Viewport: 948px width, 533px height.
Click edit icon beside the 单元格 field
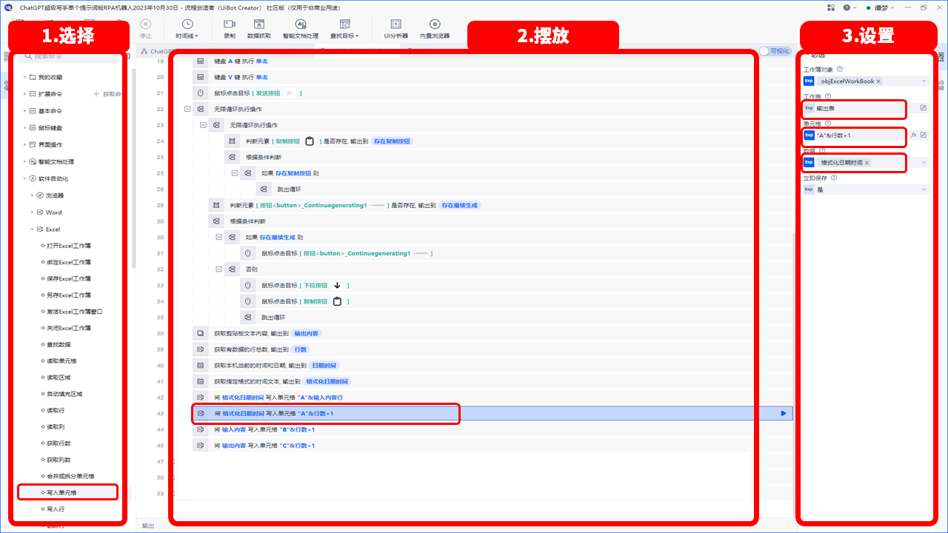[x=924, y=135]
